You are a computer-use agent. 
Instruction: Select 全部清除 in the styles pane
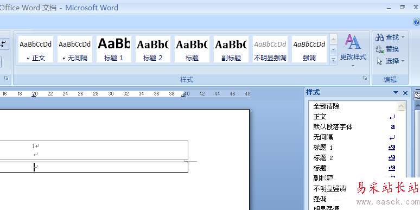353,106
